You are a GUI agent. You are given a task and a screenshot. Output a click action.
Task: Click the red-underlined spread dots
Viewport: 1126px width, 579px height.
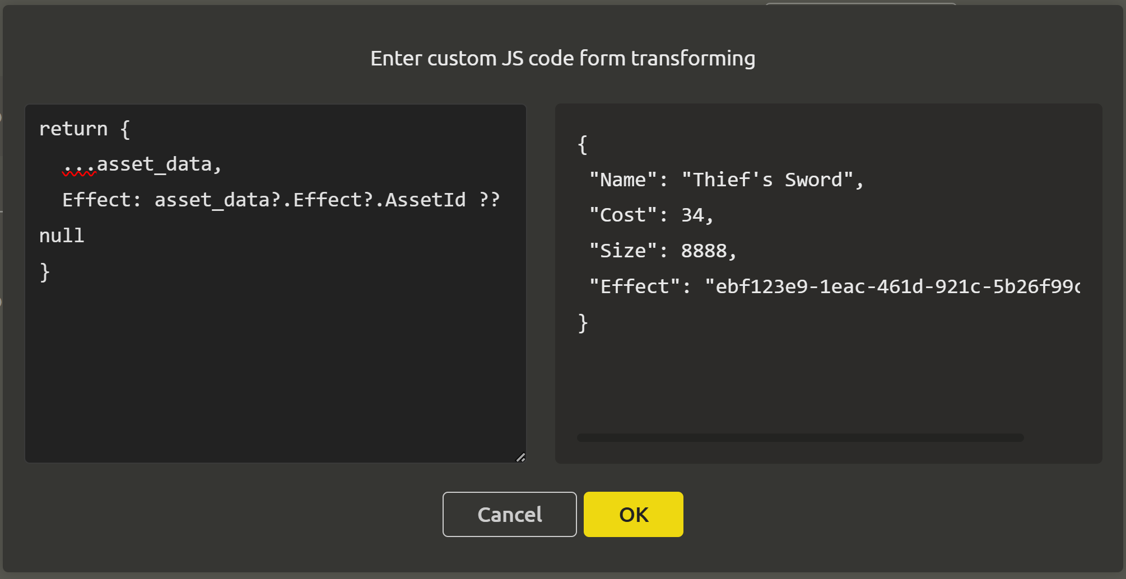pyautogui.click(x=79, y=166)
